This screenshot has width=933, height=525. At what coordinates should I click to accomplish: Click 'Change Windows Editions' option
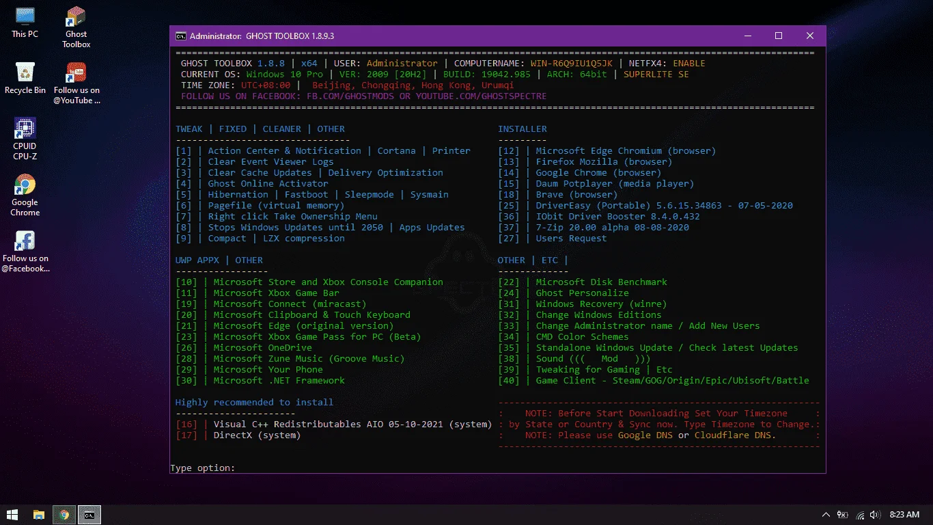click(x=599, y=315)
